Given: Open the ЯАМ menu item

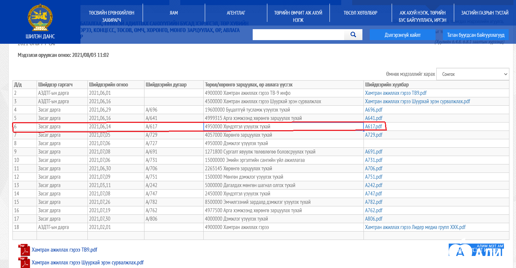Looking at the screenshot, I should coord(174,13).
